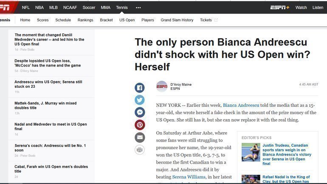Open the Soccer section

(x=89, y=8)
